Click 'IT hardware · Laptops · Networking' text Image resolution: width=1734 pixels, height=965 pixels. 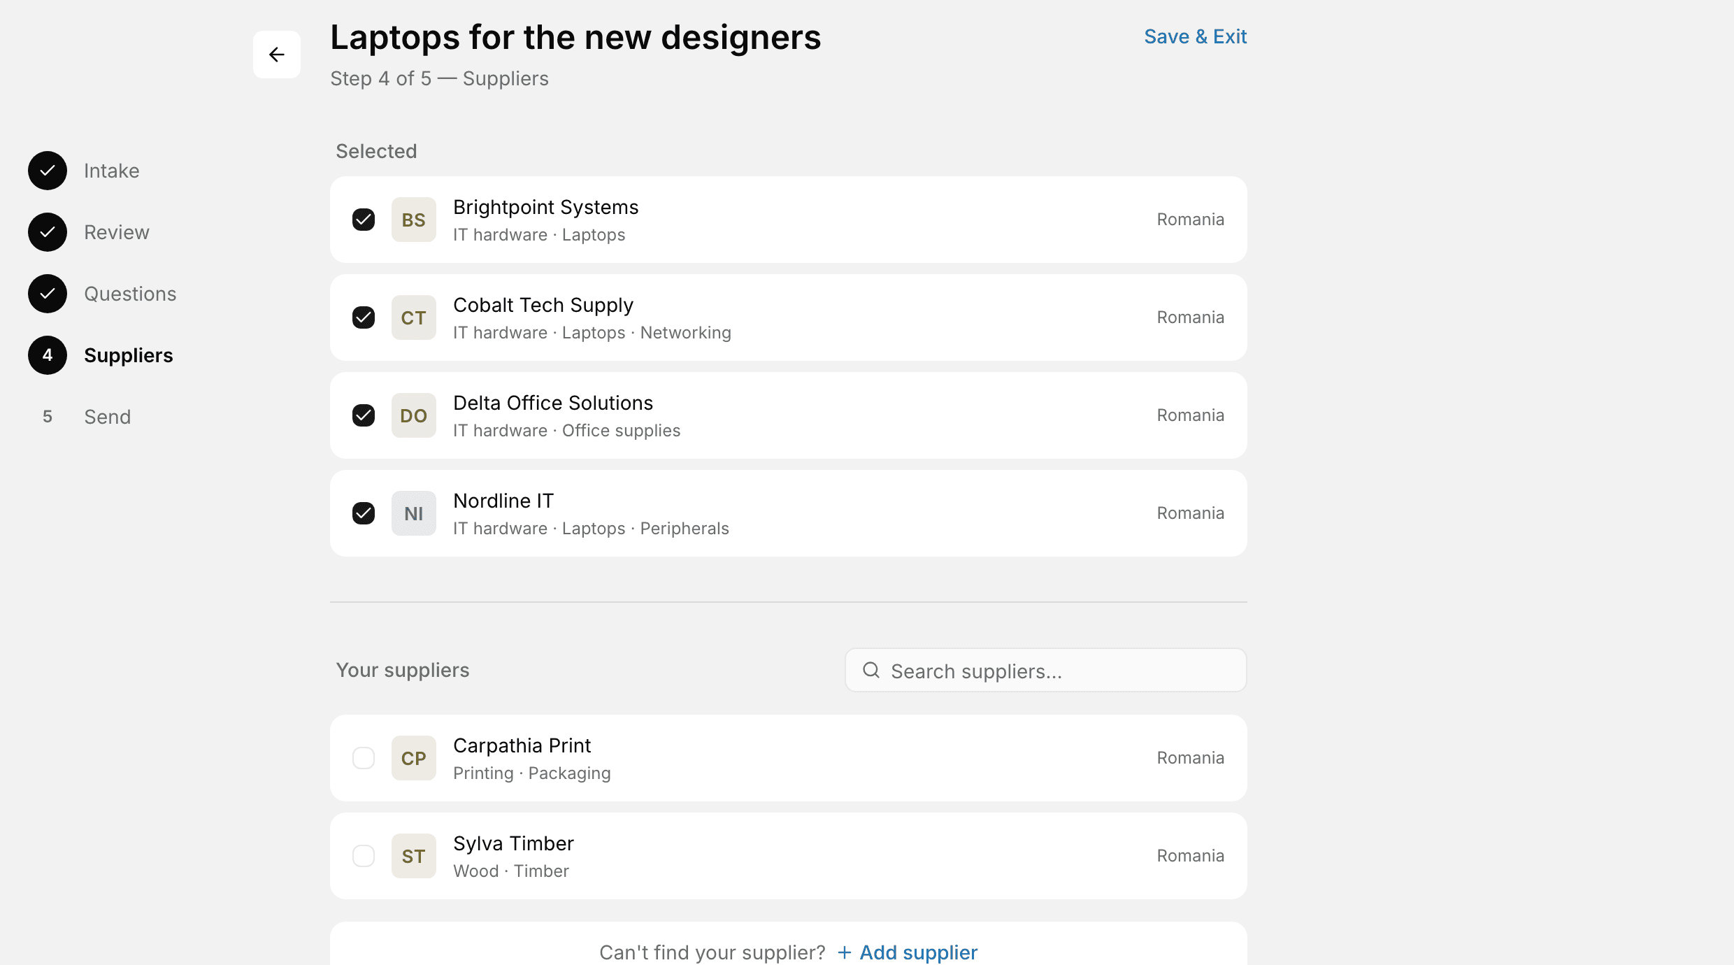pyautogui.click(x=592, y=333)
